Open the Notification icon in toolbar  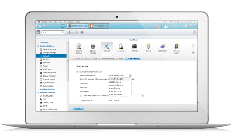(x=162, y=48)
